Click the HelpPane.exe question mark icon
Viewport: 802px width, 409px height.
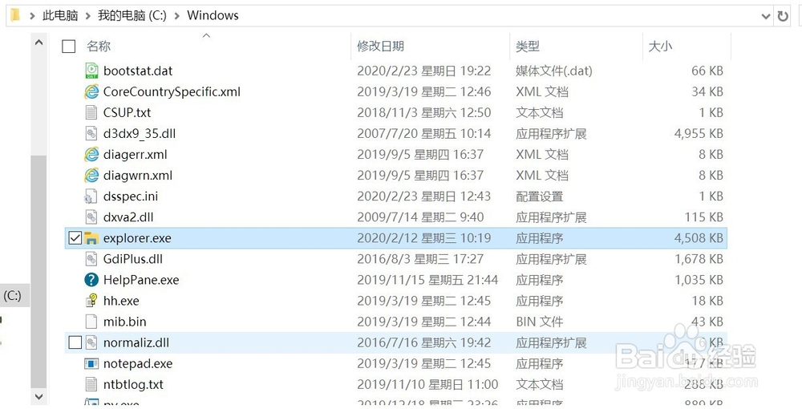click(x=91, y=280)
